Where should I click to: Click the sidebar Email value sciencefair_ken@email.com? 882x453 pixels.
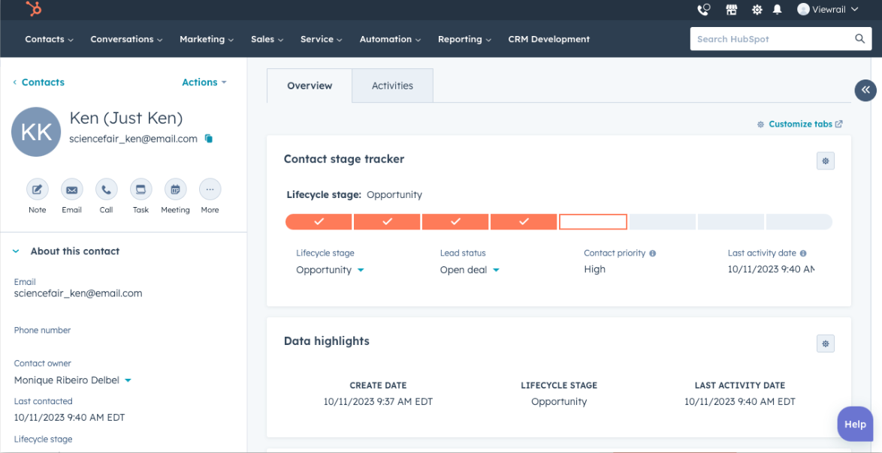point(78,293)
